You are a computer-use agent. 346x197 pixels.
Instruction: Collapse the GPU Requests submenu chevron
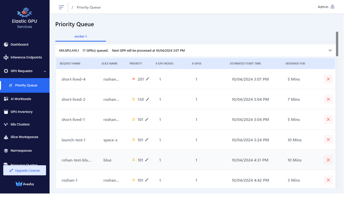point(45,71)
